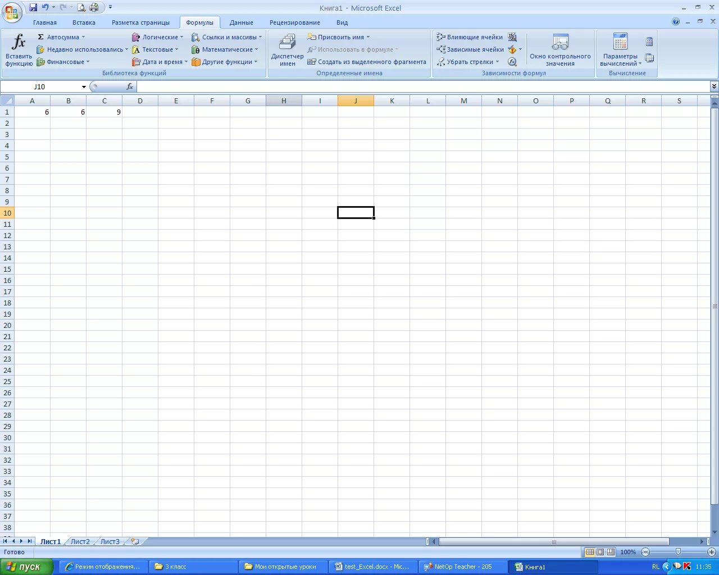719x575 pixels.
Task: Click the Calculate Now icon
Action: [x=649, y=42]
